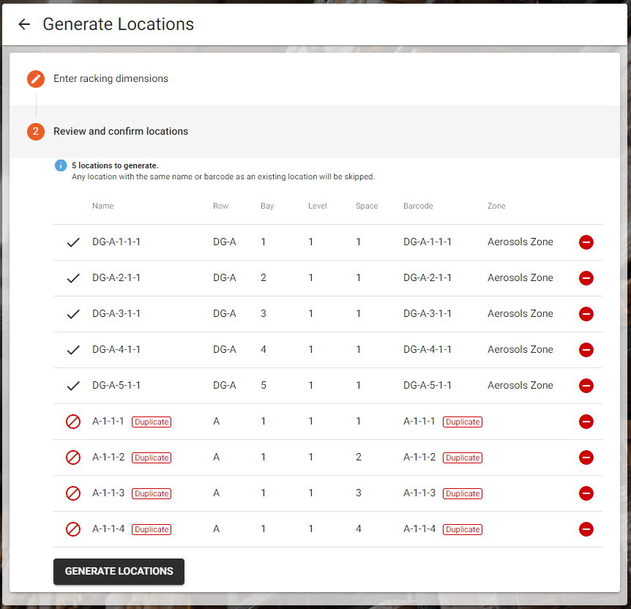Remove duplicate location A-1-1-2
631x609 pixels.
pos(586,457)
